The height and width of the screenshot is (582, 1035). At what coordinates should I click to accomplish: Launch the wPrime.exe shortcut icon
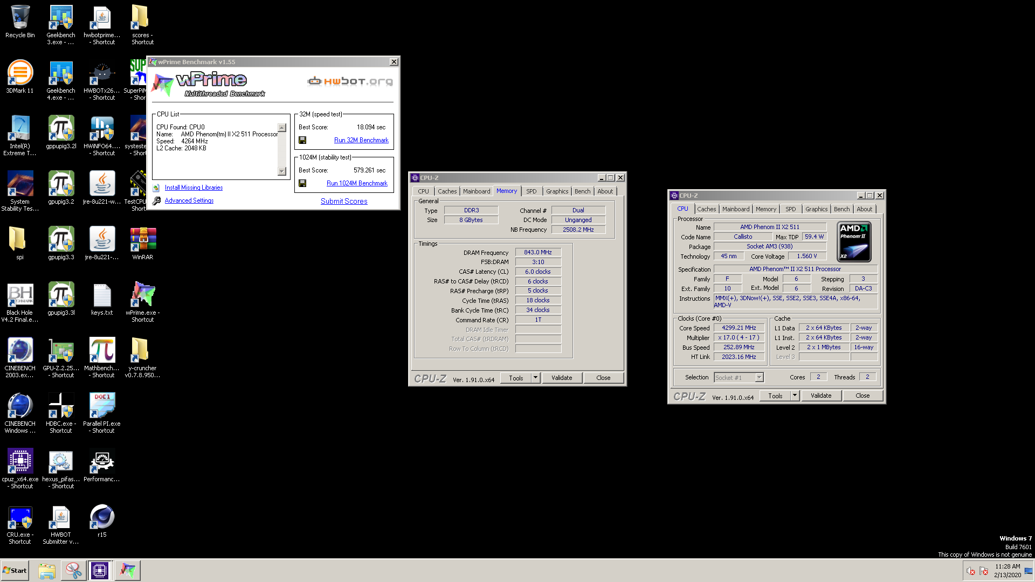click(x=143, y=302)
